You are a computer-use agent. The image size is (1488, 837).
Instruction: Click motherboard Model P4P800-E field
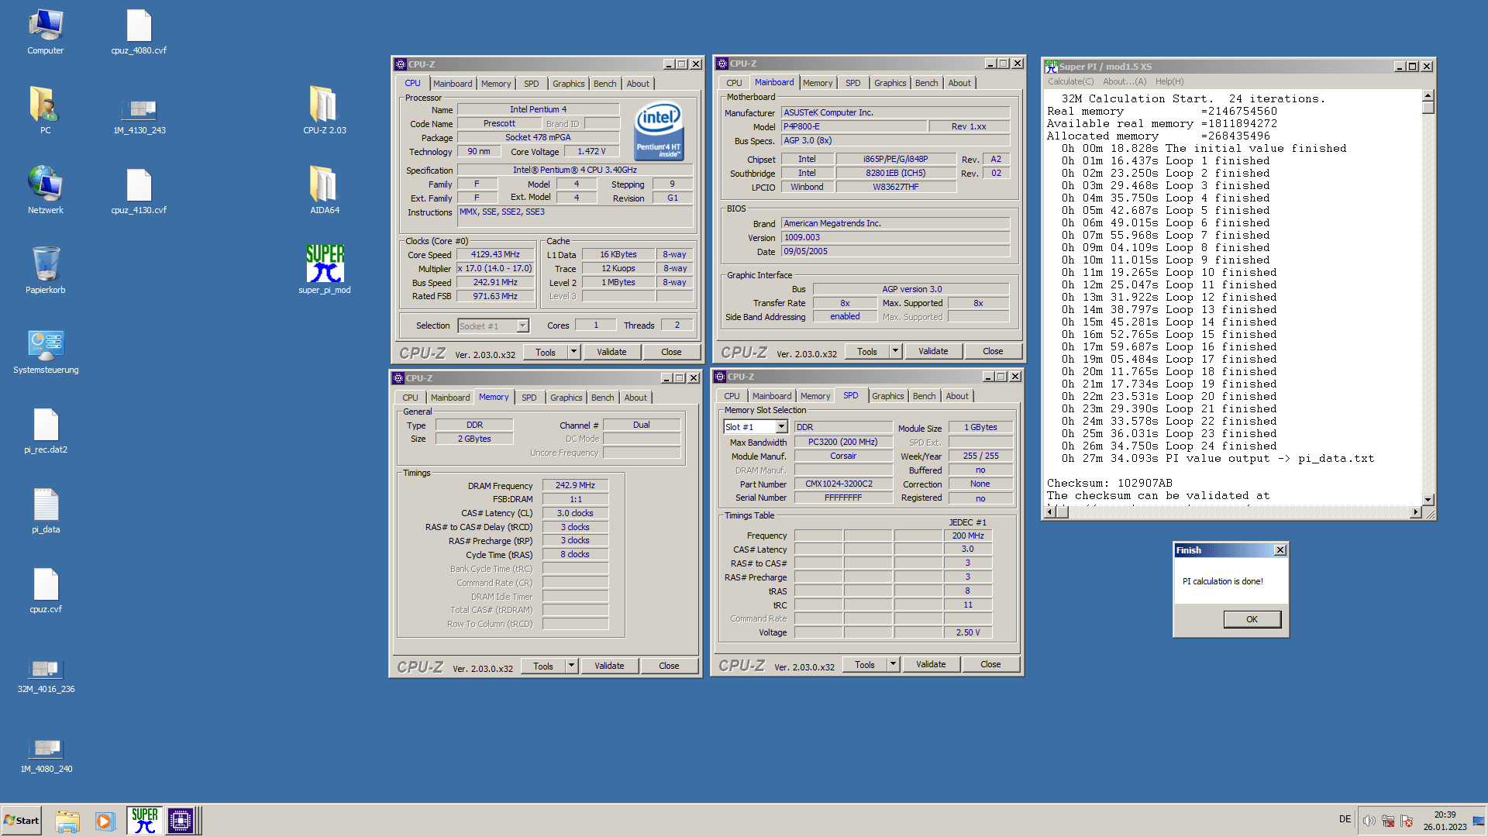[854, 127]
